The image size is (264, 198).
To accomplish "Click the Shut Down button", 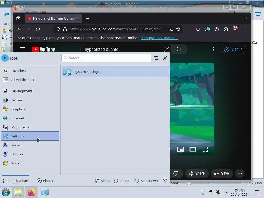I will (146, 181).
